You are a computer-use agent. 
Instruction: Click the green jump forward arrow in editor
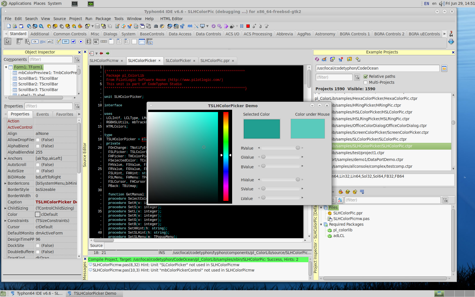108,53
